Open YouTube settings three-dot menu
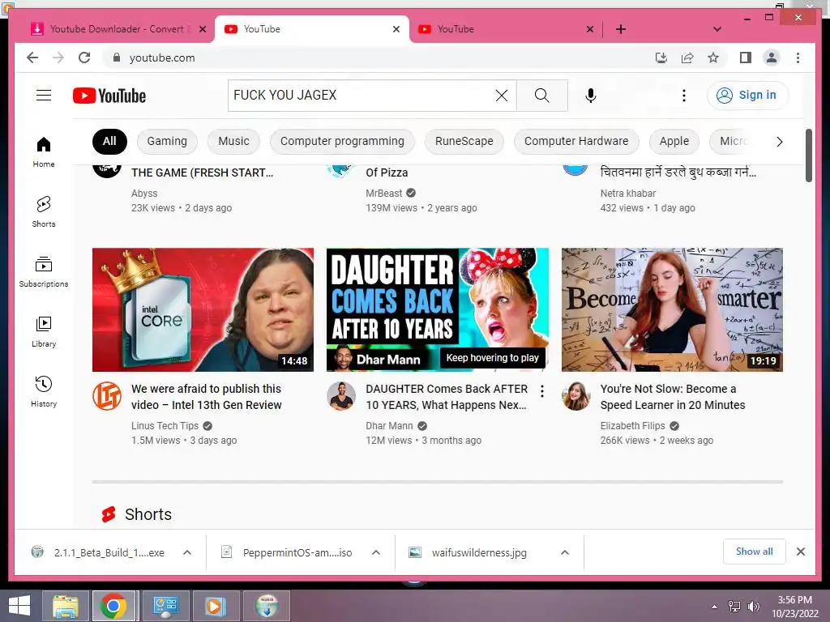 click(684, 96)
